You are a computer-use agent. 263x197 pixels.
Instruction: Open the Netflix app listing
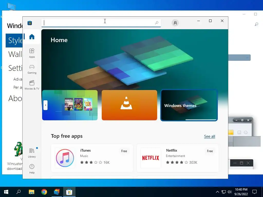click(178, 158)
